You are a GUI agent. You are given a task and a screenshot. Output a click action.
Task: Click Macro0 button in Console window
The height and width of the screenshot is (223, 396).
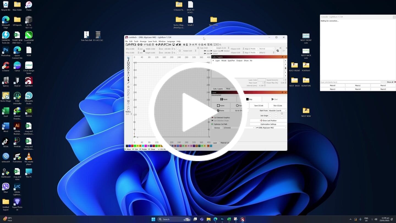[x=332, y=86]
